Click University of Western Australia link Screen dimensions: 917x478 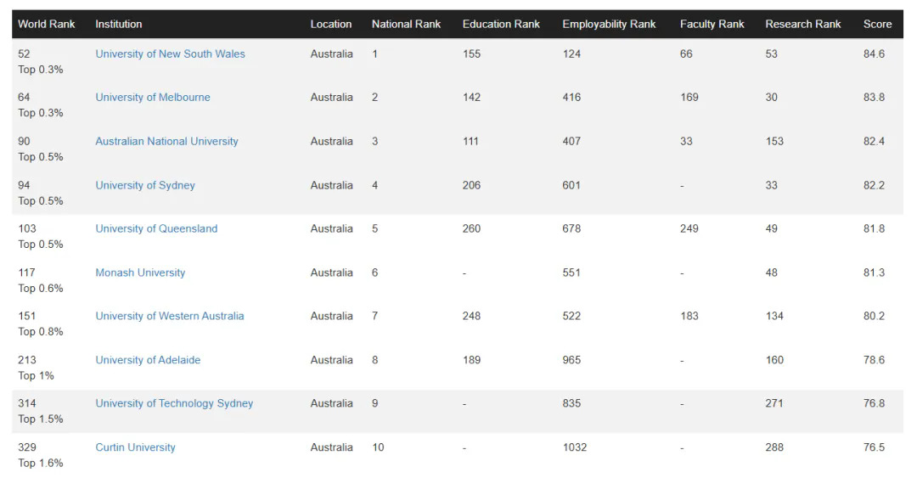pos(170,316)
